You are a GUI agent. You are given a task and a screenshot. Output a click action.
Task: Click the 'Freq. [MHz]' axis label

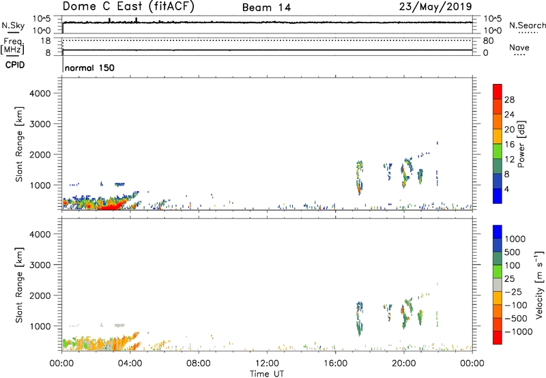pyautogui.click(x=12, y=46)
